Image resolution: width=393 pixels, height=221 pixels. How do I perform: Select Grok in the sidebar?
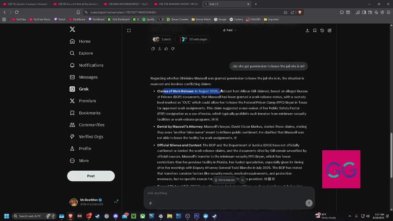79,89
